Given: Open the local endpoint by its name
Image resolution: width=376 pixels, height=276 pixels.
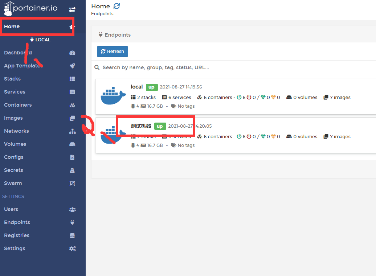Looking at the screenshot, I should pos(137,87).
